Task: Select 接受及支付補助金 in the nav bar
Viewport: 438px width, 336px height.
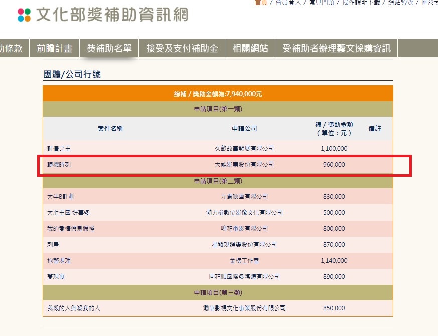Action: [182, 49]
